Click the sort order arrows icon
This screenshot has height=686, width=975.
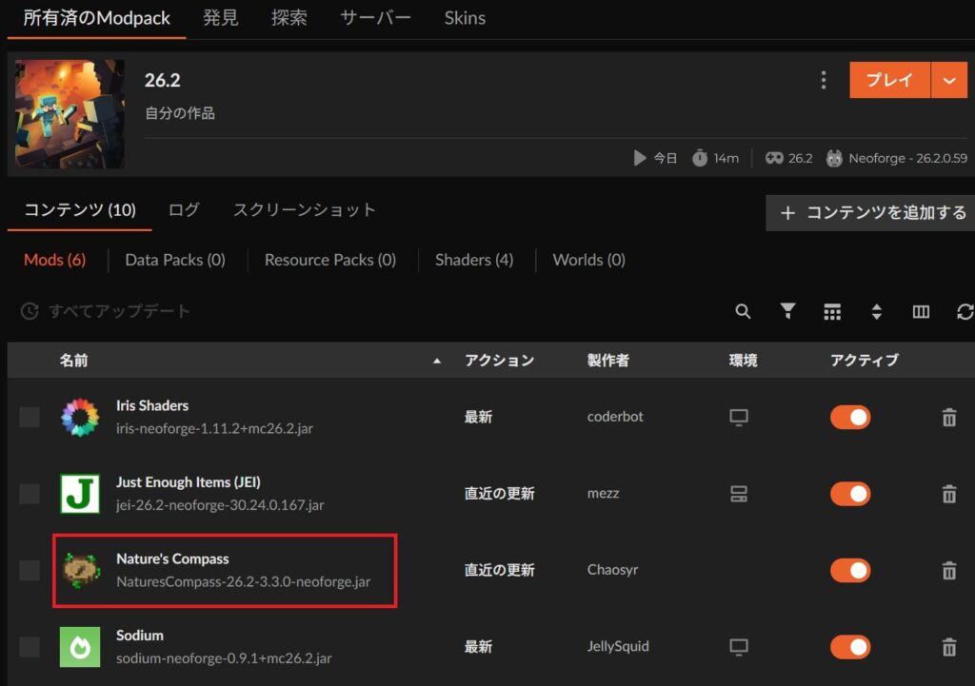(x=876, y=311)
